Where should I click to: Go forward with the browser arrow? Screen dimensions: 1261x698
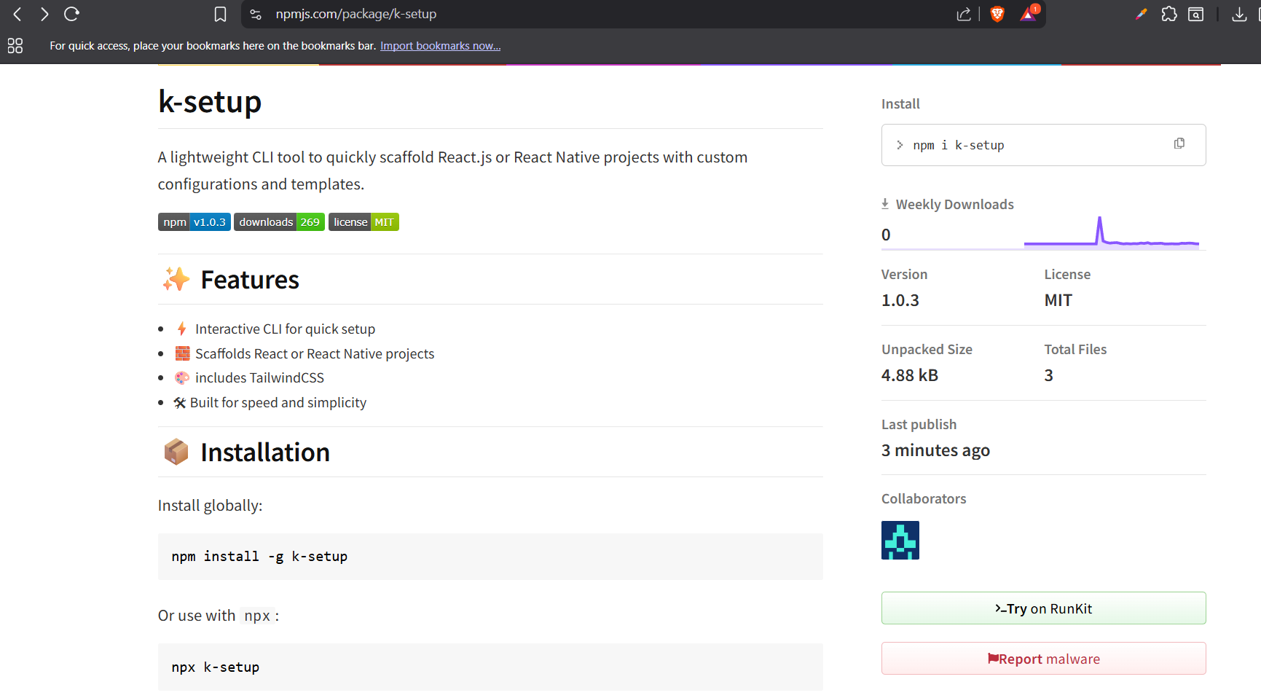[x=44, y=14]
